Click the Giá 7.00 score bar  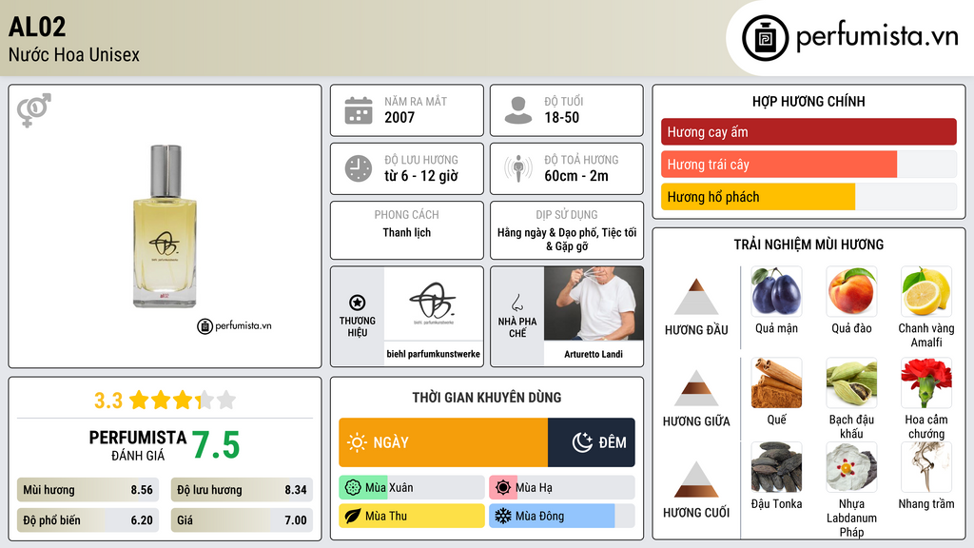[242, 520]
